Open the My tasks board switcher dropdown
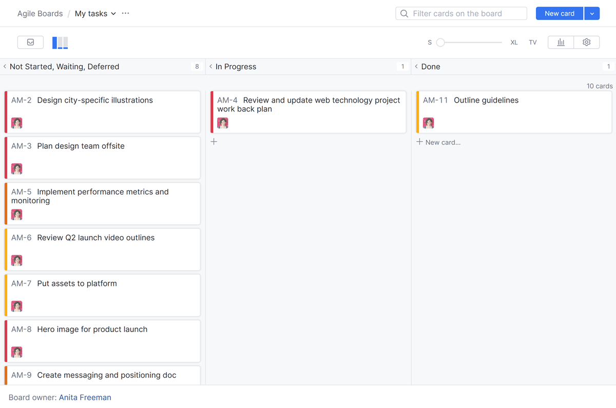This screenshot has width=616, height=408. tap(112, 13)
